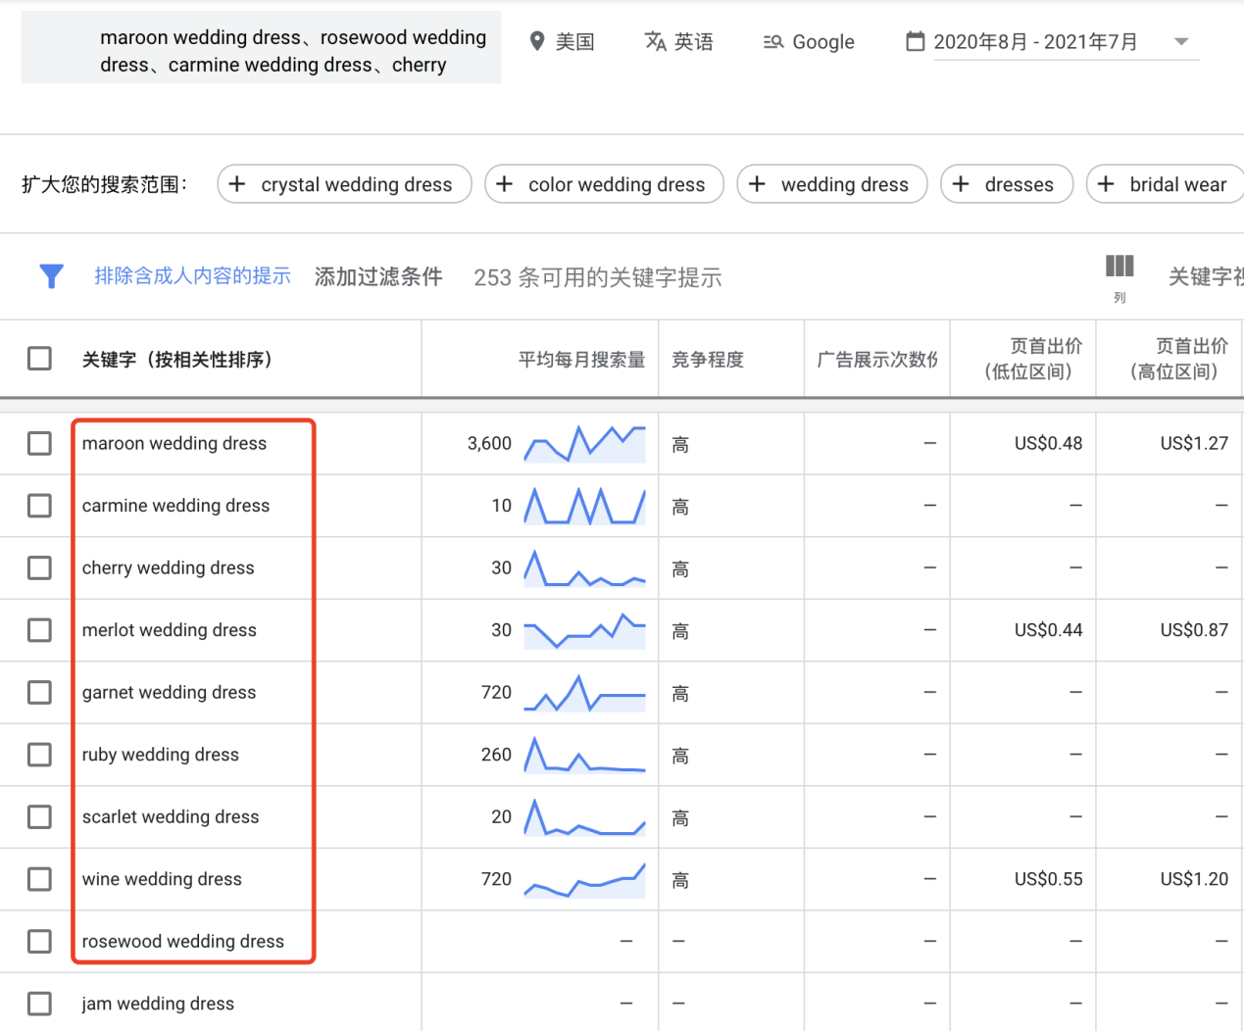Click the blue filter funnel icon
The image size is (1244, 1031).
click(51, 276)
